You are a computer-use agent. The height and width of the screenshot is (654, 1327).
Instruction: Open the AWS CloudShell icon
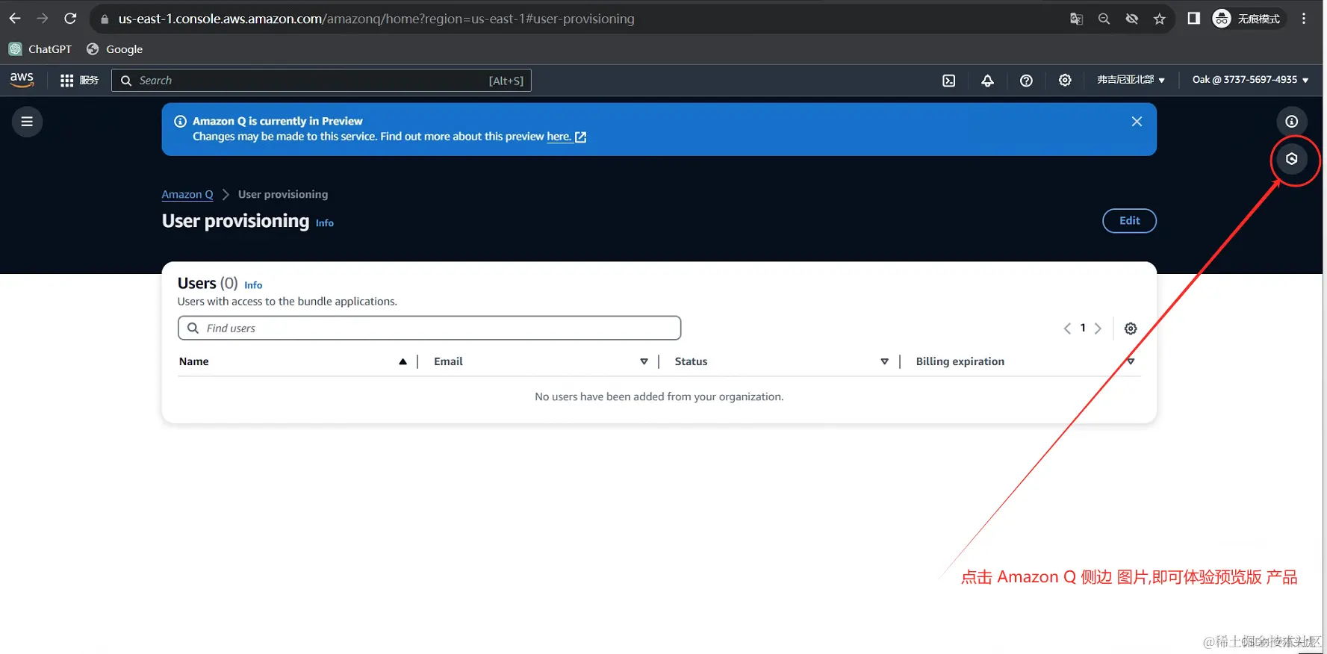click(x=948, y=81)
